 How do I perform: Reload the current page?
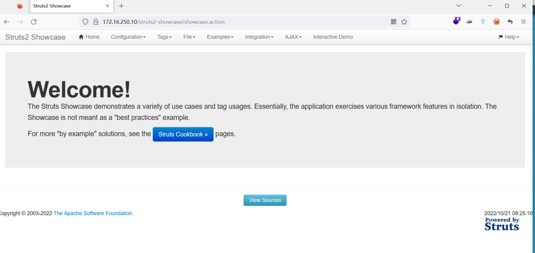(x=34, y=22)
